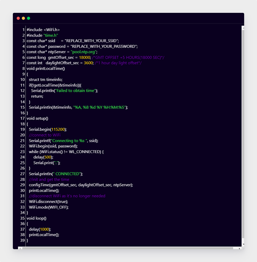
Task: Place cursor on #include "time.h" line
Action: (42, 35)
